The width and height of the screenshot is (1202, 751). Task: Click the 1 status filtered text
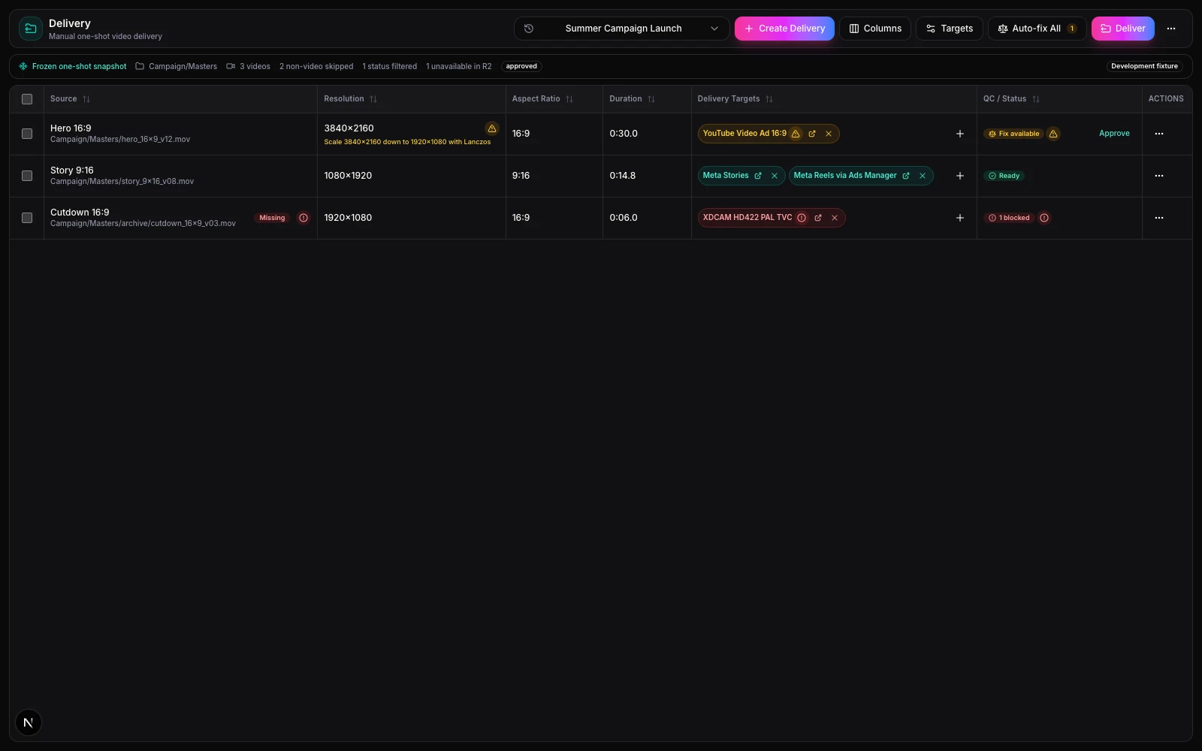click(389, 67)
